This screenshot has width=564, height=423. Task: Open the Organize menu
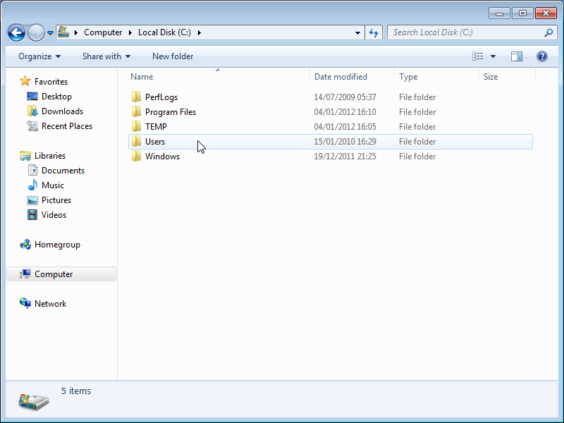(39, 56)
